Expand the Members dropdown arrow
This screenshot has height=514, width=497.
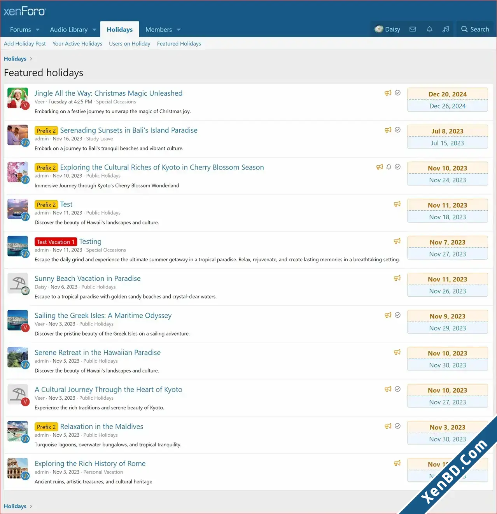coord(178,30)
